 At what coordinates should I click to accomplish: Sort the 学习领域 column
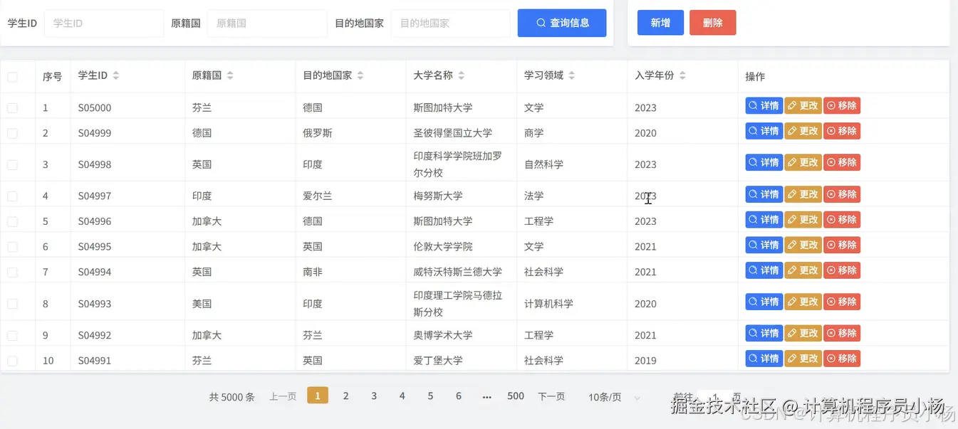573,76
